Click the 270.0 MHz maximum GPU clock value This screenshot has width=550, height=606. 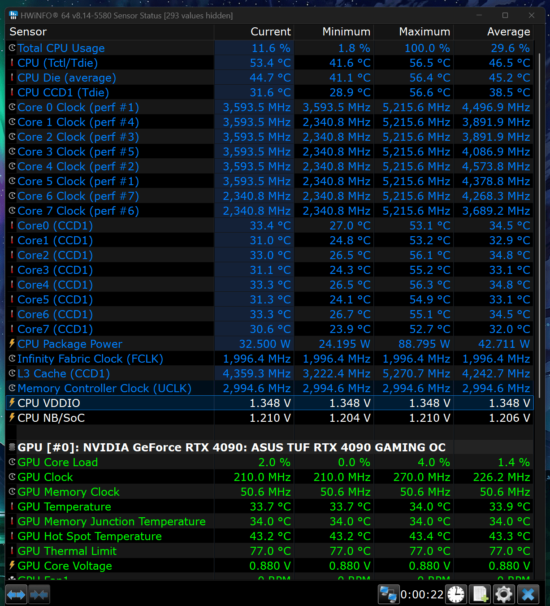click(421, 477)
